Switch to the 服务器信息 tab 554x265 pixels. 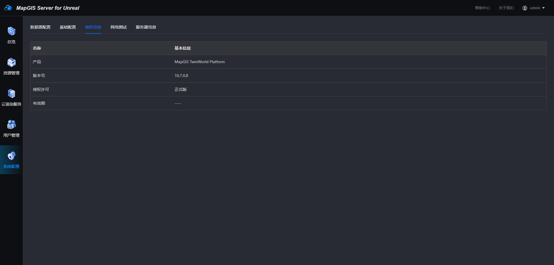[x=146, y=27]
